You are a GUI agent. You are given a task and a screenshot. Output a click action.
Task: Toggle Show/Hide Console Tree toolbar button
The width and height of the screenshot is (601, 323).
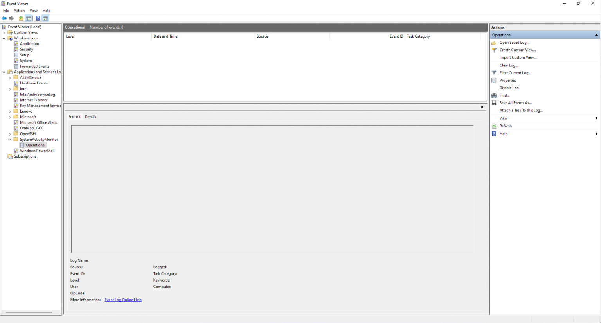coord(29,18)
